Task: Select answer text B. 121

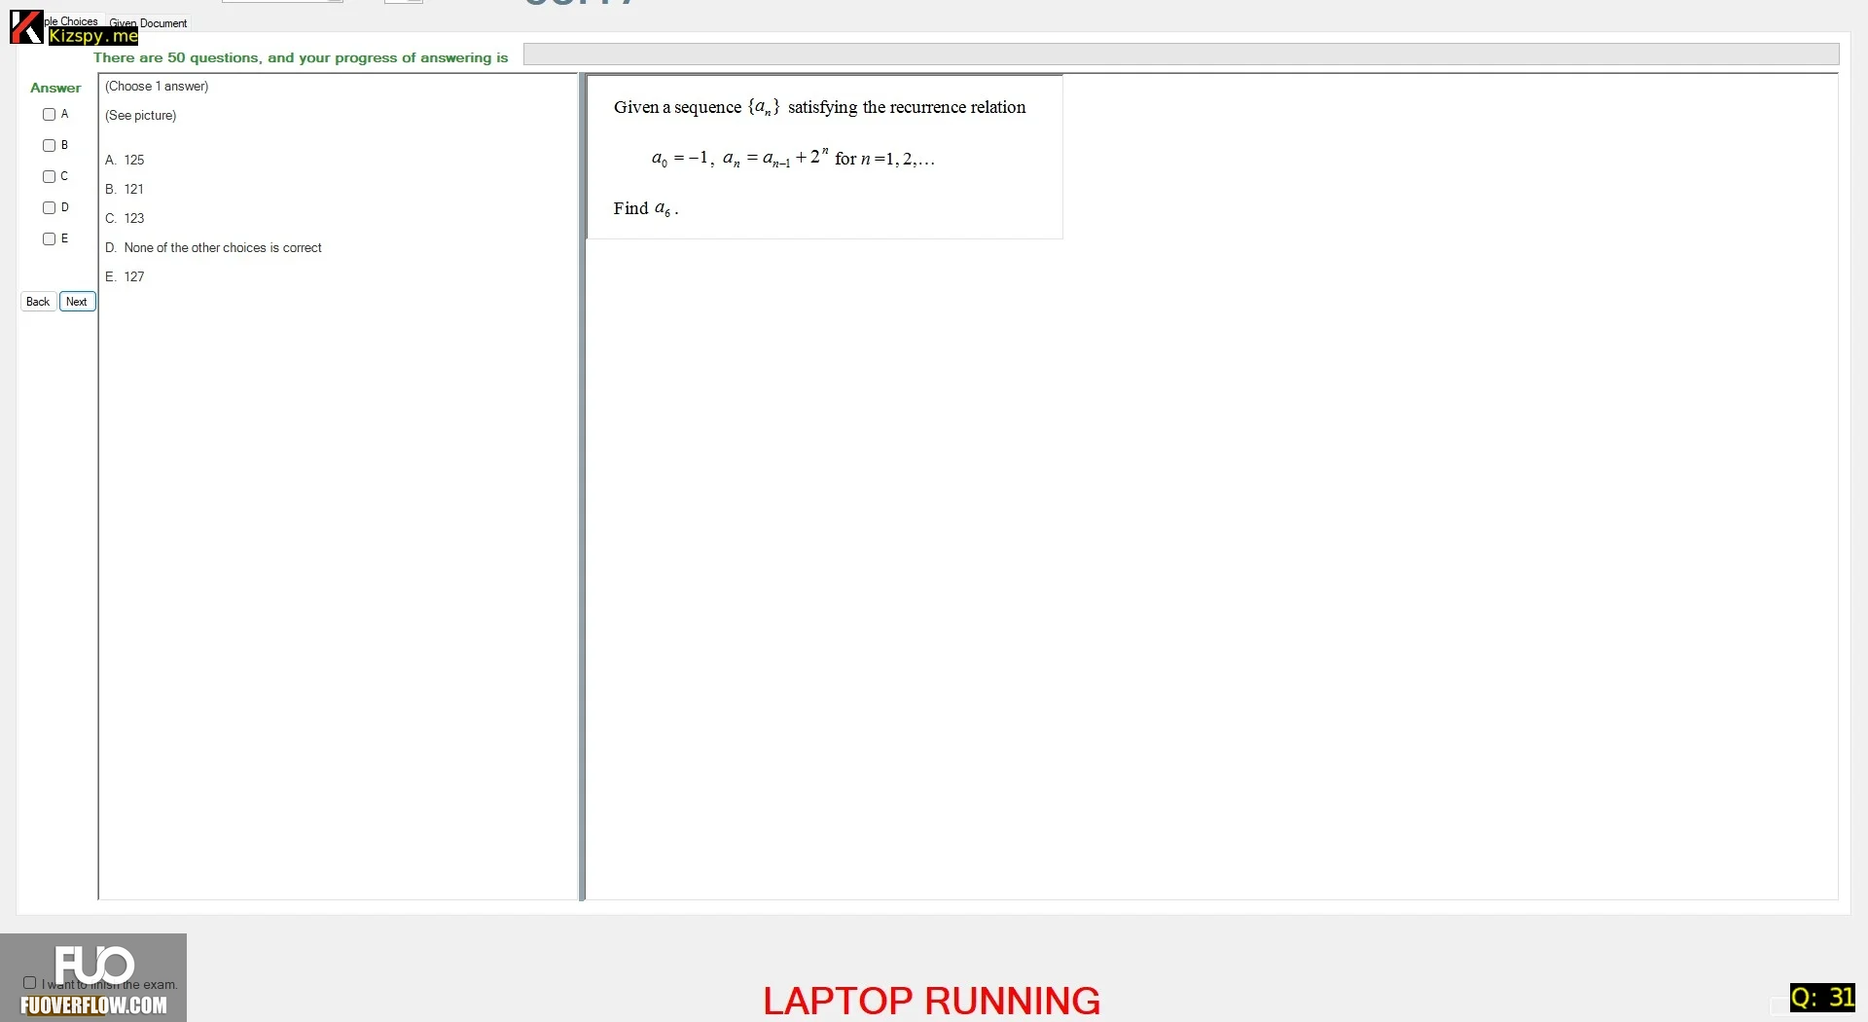Action: [125, 189]
